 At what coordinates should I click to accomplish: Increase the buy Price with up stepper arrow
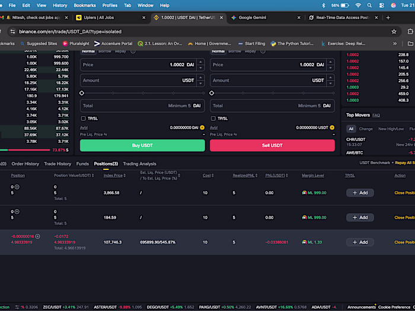click(200, 62)
